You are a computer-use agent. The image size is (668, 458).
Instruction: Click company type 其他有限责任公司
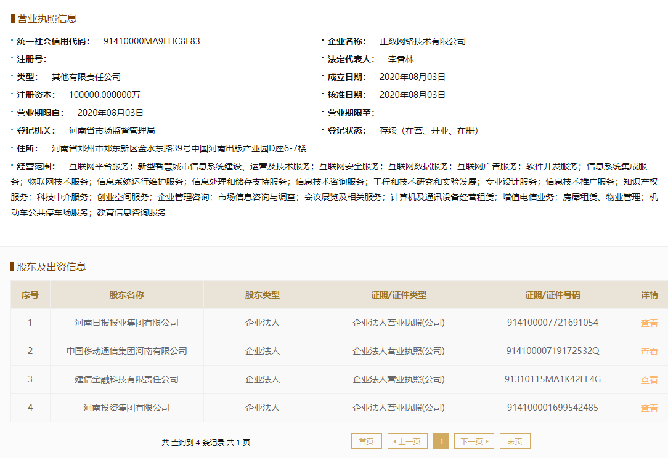coord(86,77)
